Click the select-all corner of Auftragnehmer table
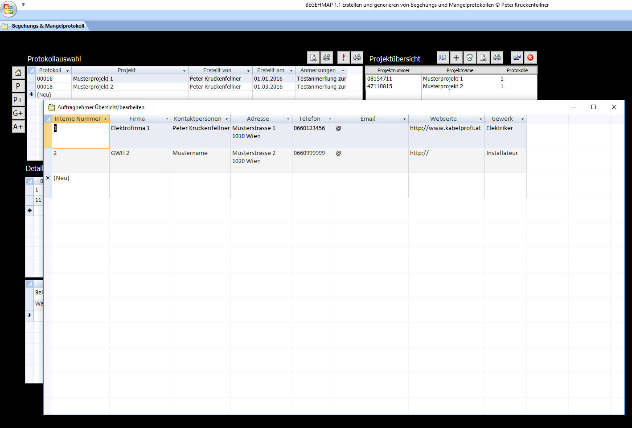This screenshot has height=428, width=632. [48, 119]
